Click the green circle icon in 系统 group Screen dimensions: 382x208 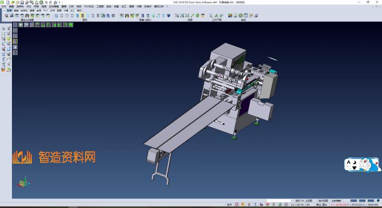click(x=240, y=16)
